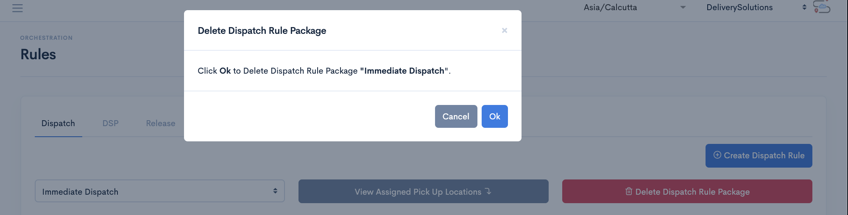Close the Delete Dispatch Rule Package dialog
Image resolution: width=848 pixels, height=215 pixels.
coord(505,30)
